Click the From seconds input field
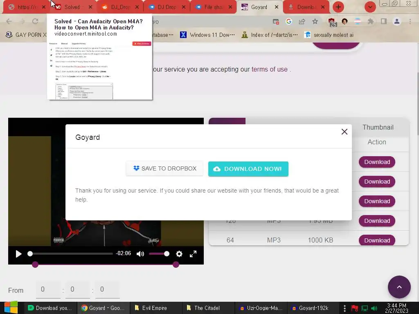The height and width of the screenshot is (314, 419). (108, 289)
